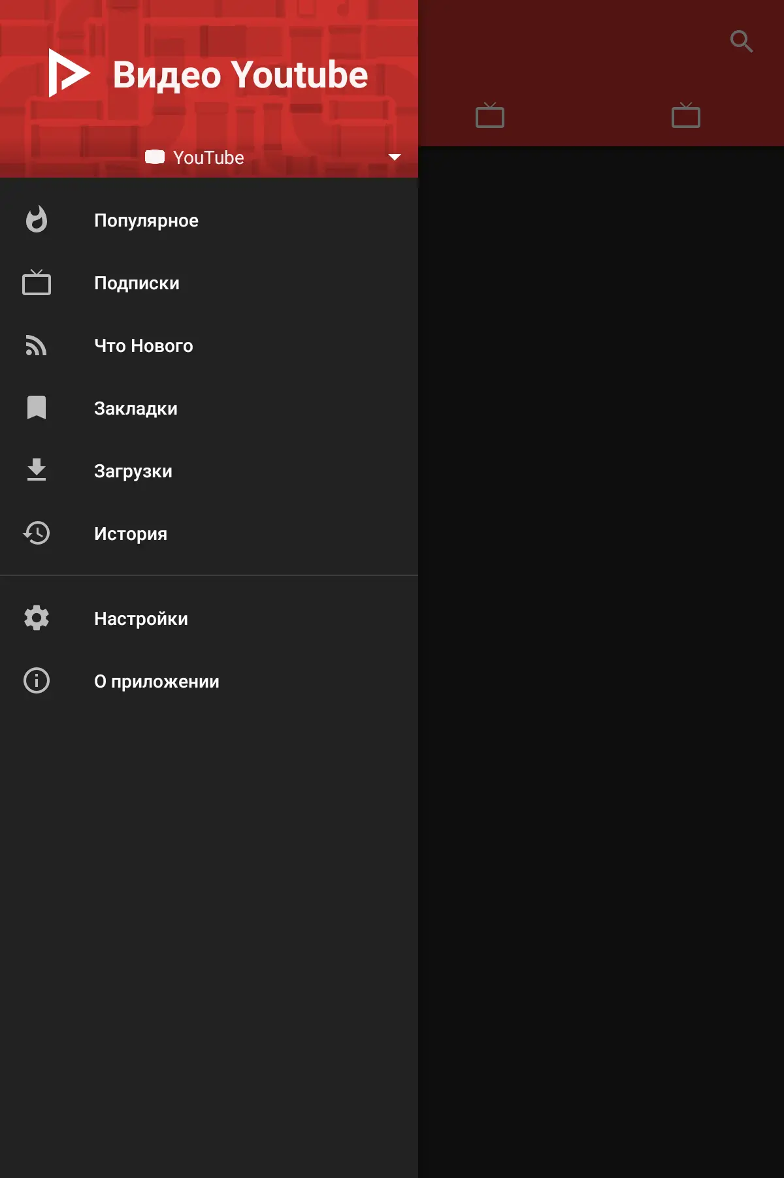Show Закладки saved playlists
The height and width of the screenshot is (1178, 784).
209,408
